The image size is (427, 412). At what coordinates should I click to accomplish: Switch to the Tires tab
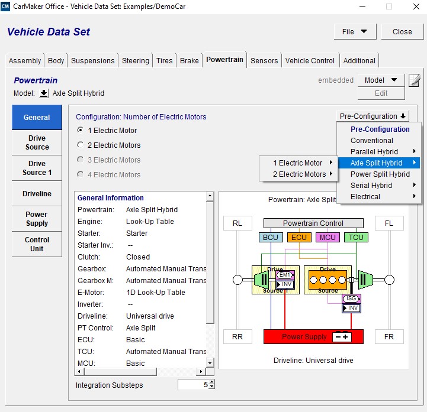coord(164,60)
